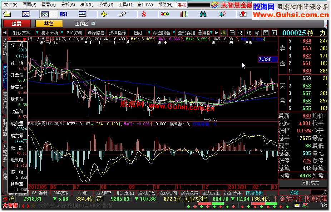This screenshot has height=212, width=331.
Task: Click the star icon in bottom bar
Action: click(x=33, y=206)
